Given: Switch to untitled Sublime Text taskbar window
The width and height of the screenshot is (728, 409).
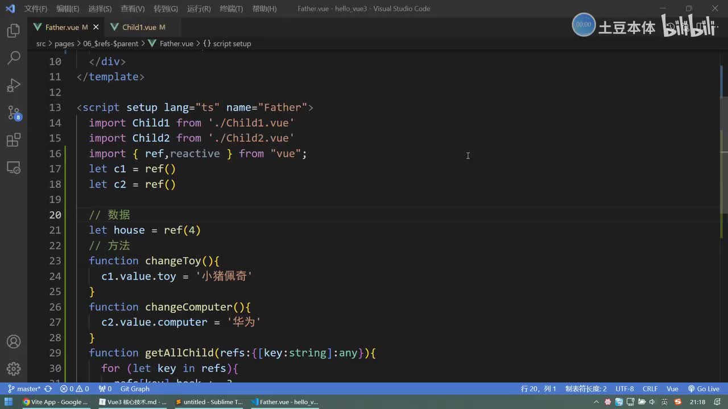Looking at the screenshot, I should (x=209, y=402).
